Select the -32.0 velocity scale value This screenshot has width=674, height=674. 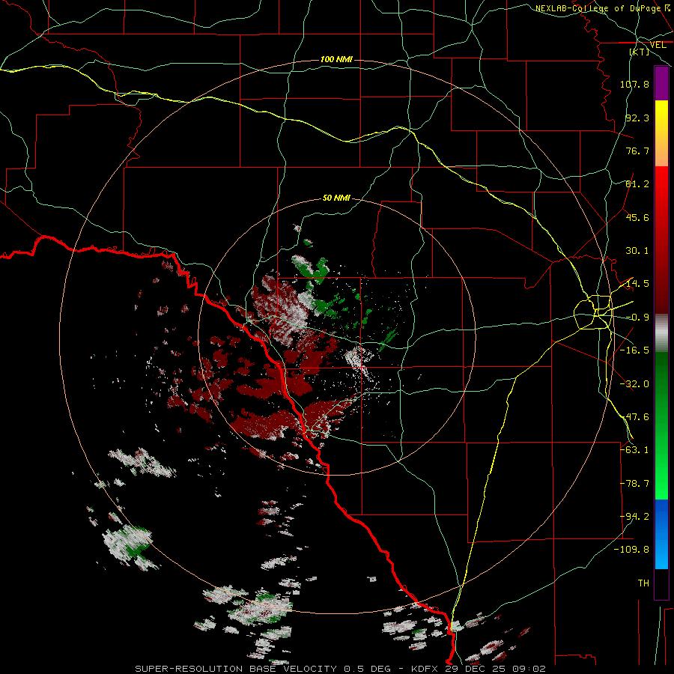(634, 384)
